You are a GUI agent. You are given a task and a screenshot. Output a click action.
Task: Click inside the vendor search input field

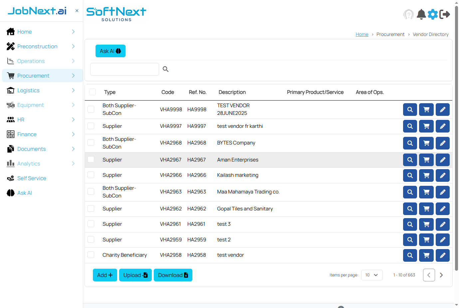tap(124, 69)
